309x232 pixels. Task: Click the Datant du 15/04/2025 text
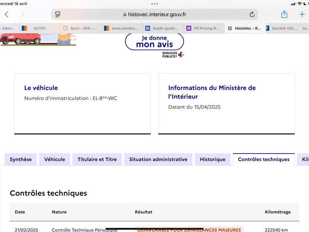click(194, 107)
